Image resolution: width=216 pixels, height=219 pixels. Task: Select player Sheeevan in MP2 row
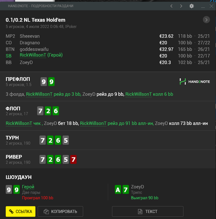pos(30,36)
